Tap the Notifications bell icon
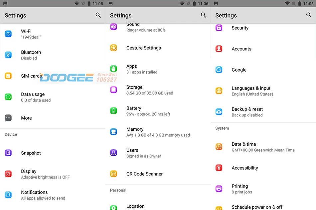This screenshot has width=316, height=210. 8,195
